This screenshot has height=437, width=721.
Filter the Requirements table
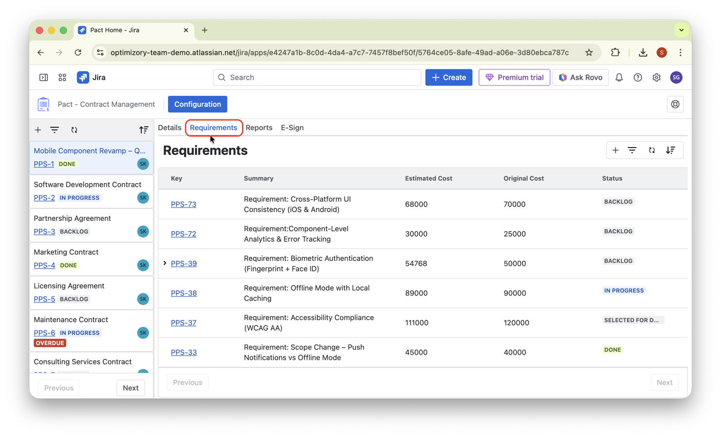pos(632,150)
